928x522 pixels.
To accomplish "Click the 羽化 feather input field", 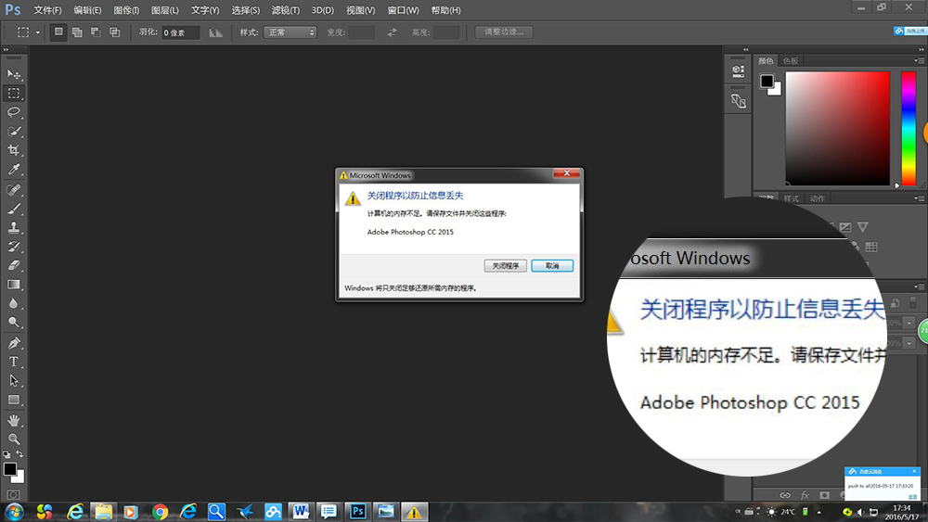I will 180,32.
